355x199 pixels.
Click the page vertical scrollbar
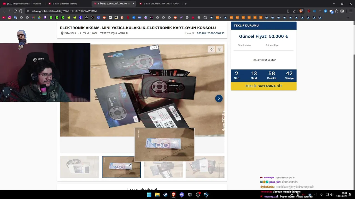(354, 106)
